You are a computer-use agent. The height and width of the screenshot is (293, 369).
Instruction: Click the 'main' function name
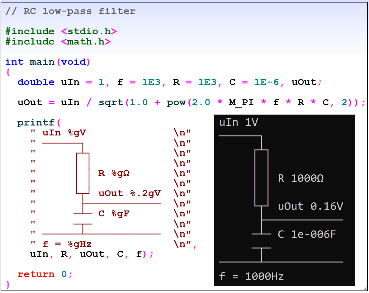[x=42, y=62]
